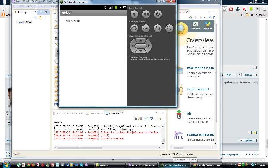Maximize the Console panel view

click(162, 113)
